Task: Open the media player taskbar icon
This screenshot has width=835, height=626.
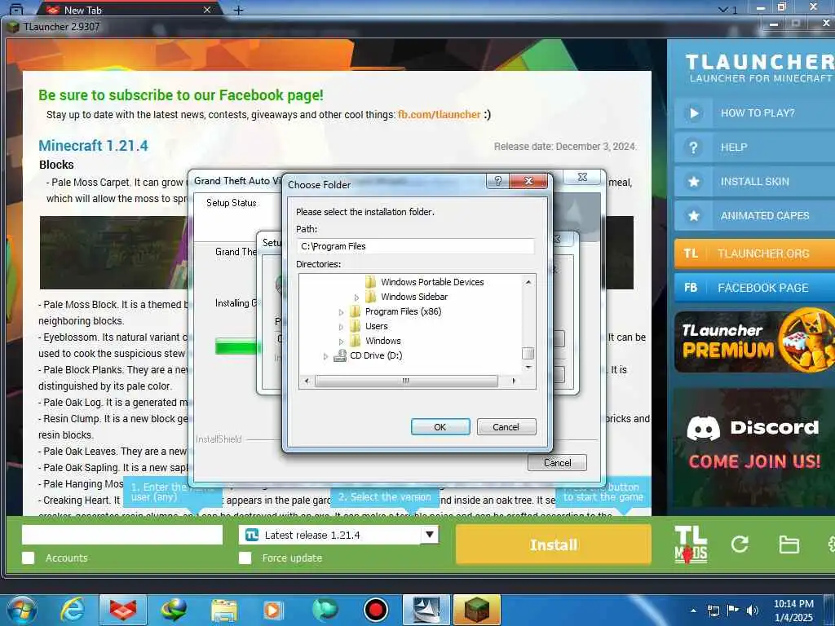Action: tap(273, 610)
